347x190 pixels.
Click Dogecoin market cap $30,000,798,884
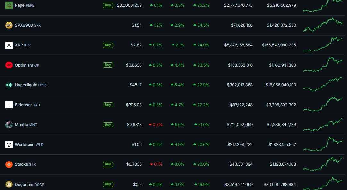pyautogui.click(x=280, y=184)
